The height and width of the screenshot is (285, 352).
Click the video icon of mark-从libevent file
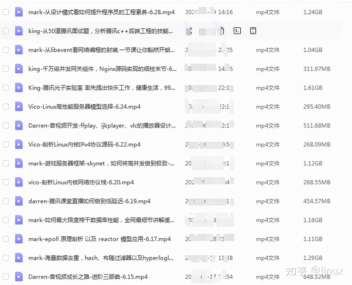click(x=19, y=50)
